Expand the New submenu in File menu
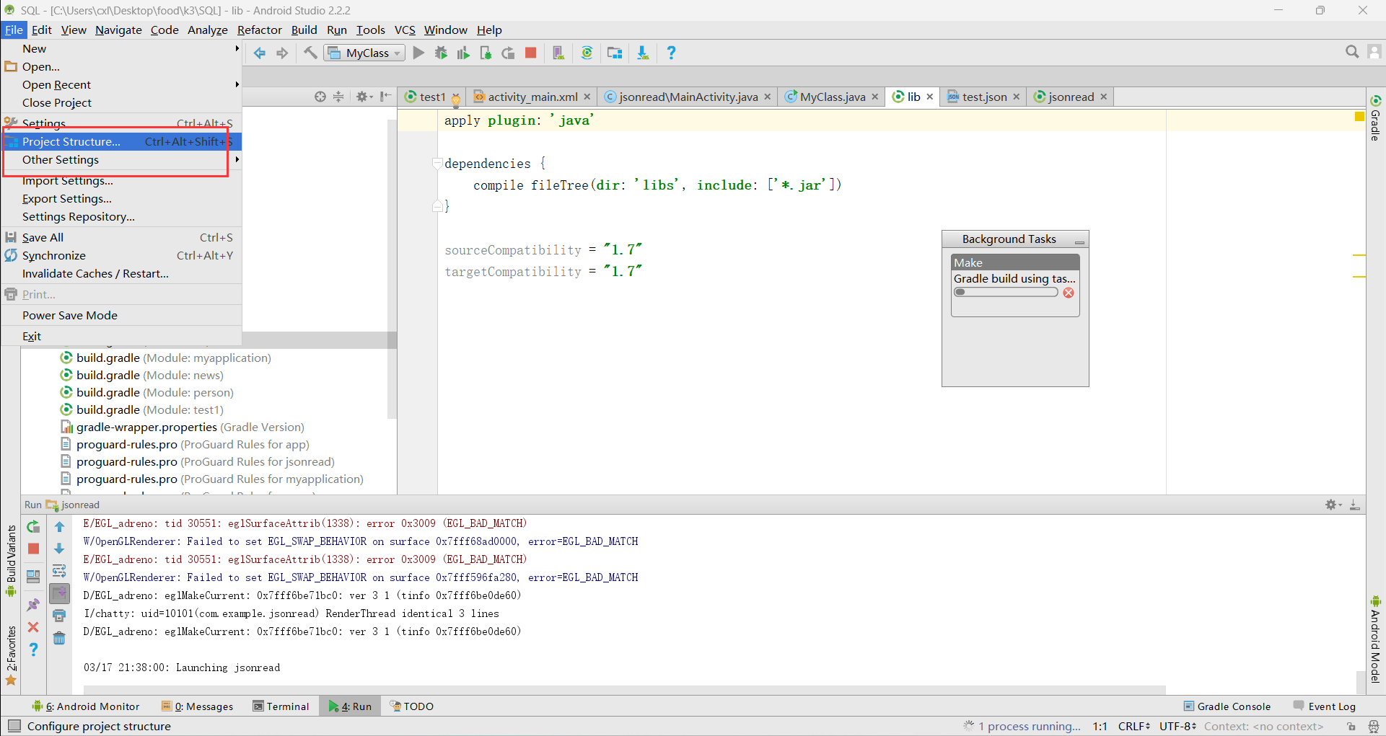 point(121,48)
